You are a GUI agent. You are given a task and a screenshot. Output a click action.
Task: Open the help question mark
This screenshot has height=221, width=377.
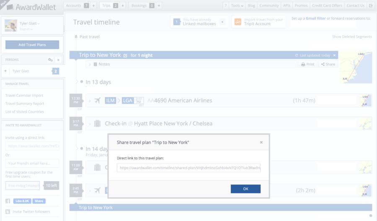(x=225, y=5)
